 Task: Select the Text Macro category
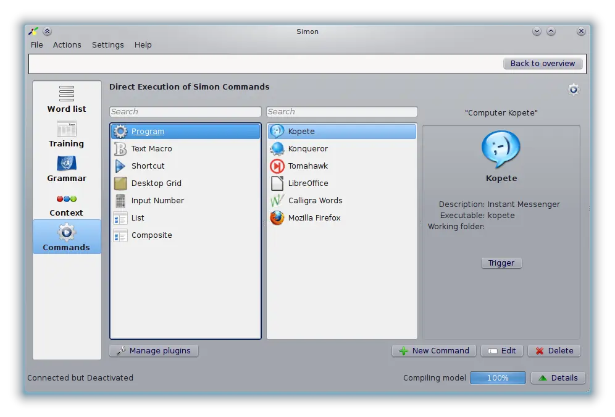click(x=185, y=149)
